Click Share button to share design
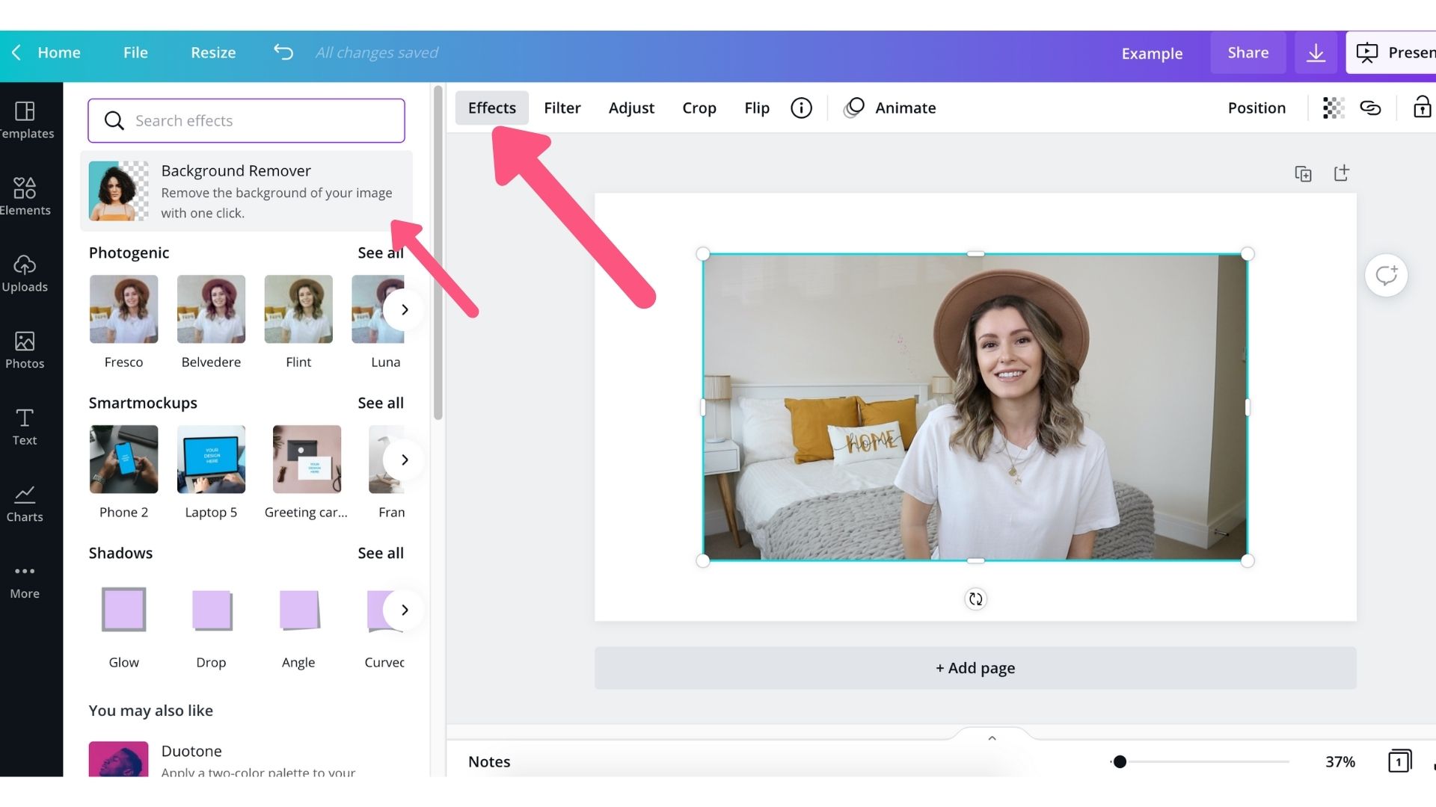The image size is (1436, 807). pyautogui.click(x=1248, y=52)
